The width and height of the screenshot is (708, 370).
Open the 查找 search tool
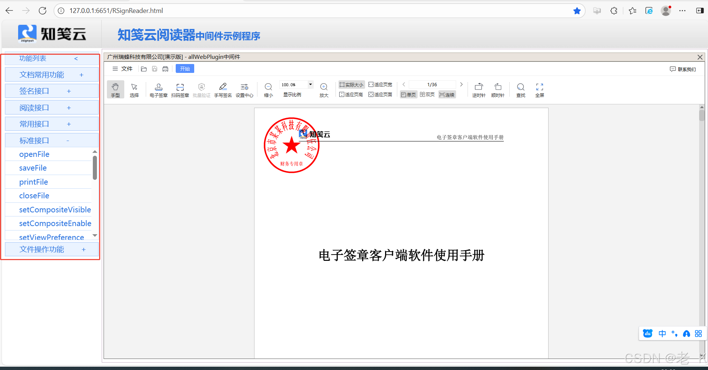coord(521,90)
